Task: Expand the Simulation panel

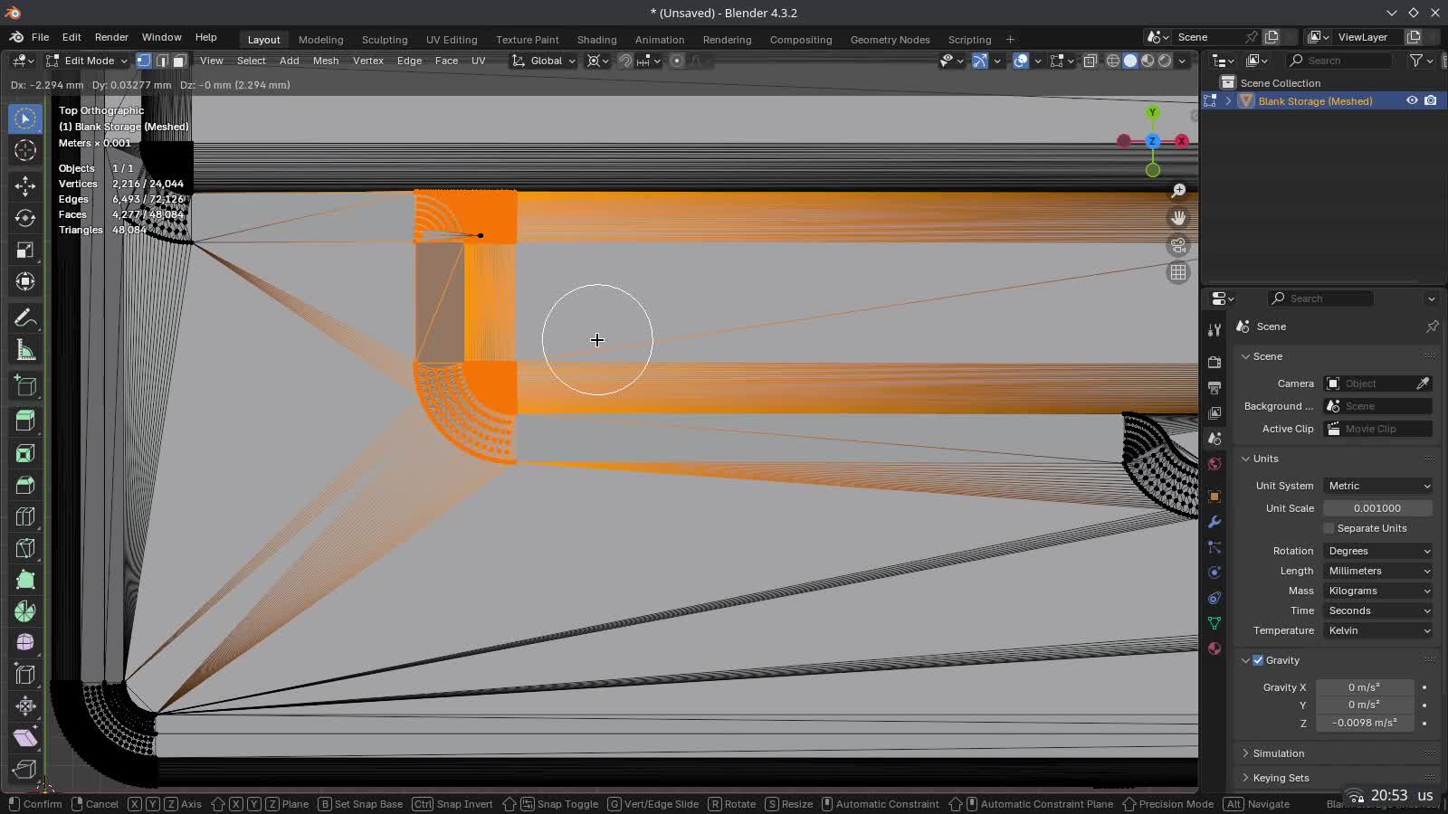Action: coord(1278,753)
